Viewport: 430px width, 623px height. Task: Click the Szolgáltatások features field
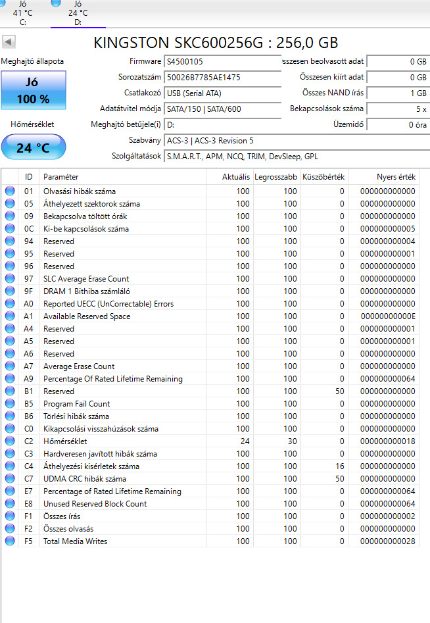pyautogui.click(x=297, y=157)
